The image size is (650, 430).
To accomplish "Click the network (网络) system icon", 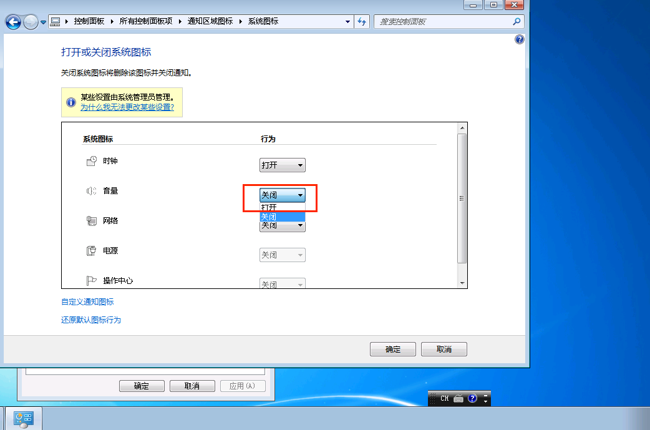I will point(91,221).
